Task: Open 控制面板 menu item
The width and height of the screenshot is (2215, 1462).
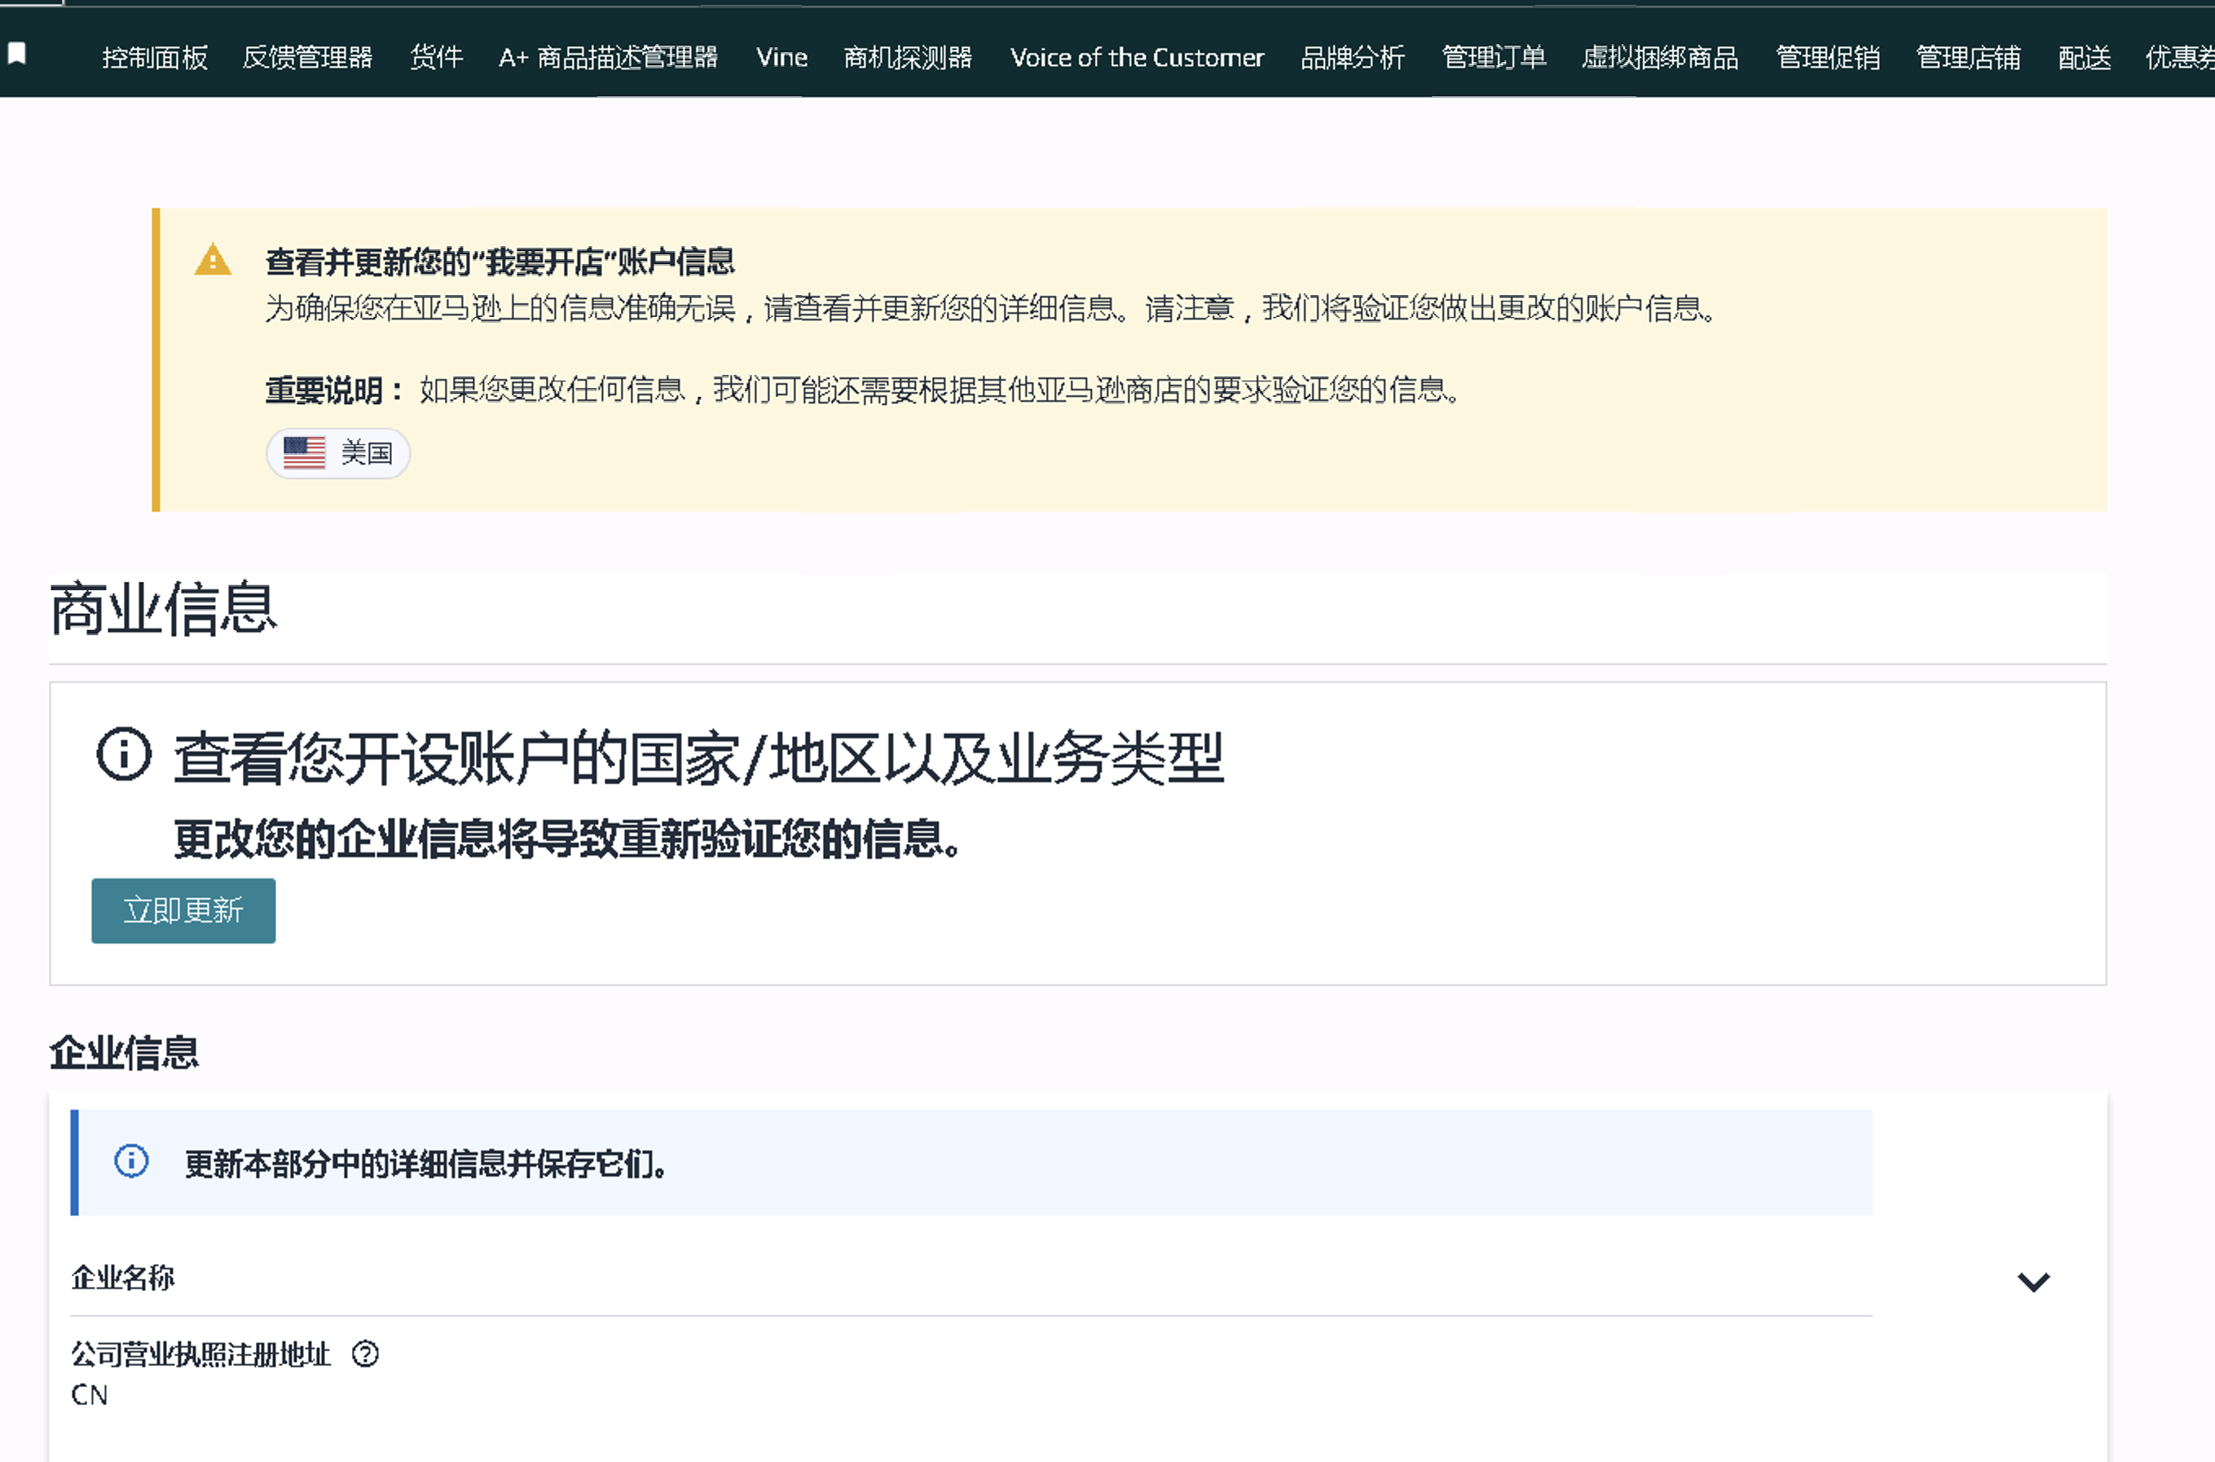Action: coord(155,58)
